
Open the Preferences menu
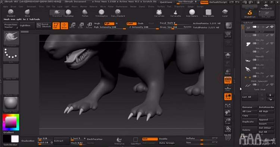122,7
